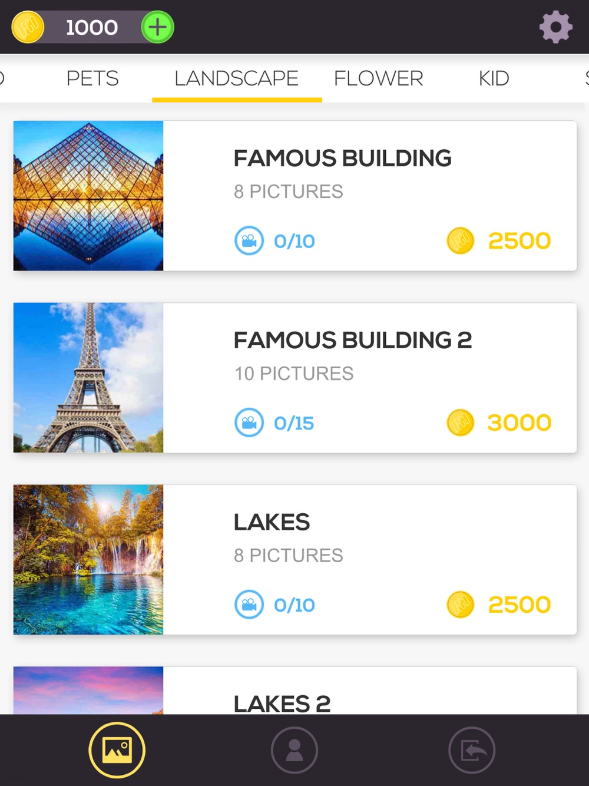Select the picture gallery icon in bottom bar
The image size is (589, 786).
[x=117, y=750]
